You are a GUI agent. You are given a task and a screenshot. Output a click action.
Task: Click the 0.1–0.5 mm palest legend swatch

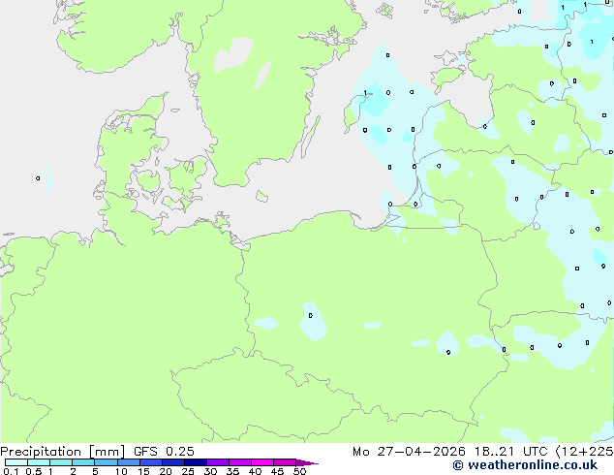point(16,462)
